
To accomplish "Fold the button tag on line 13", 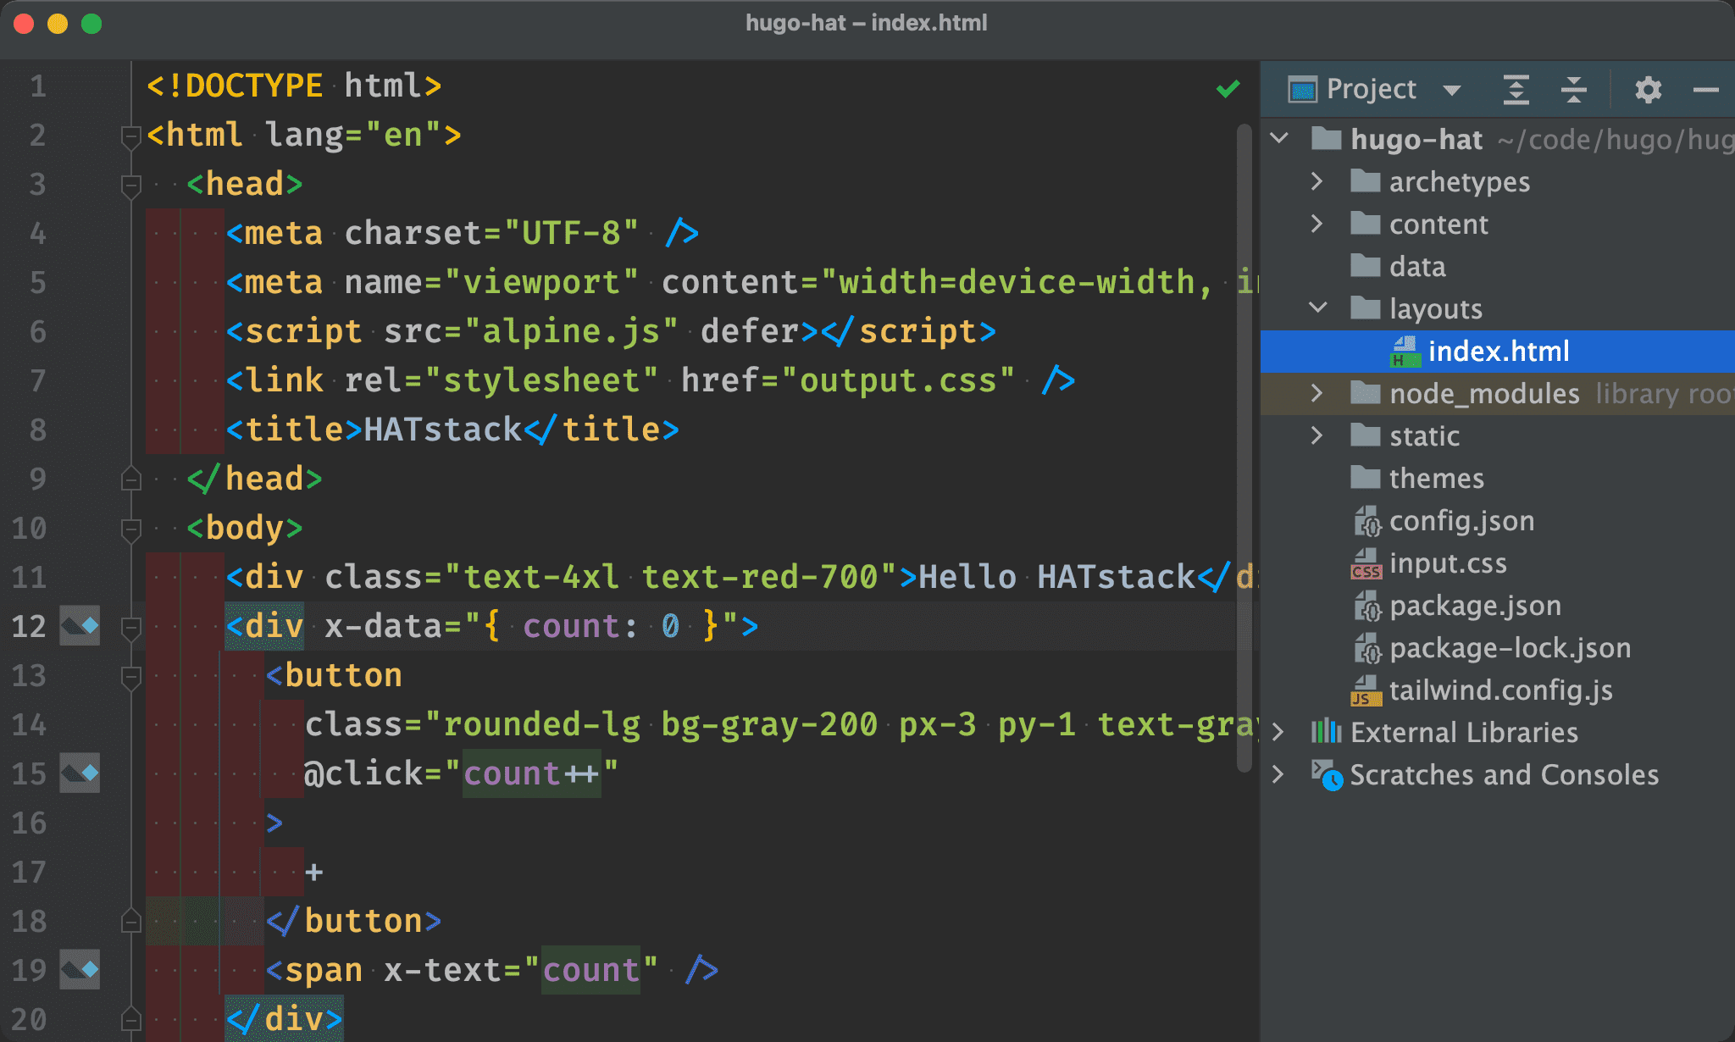I will (130, 677).
